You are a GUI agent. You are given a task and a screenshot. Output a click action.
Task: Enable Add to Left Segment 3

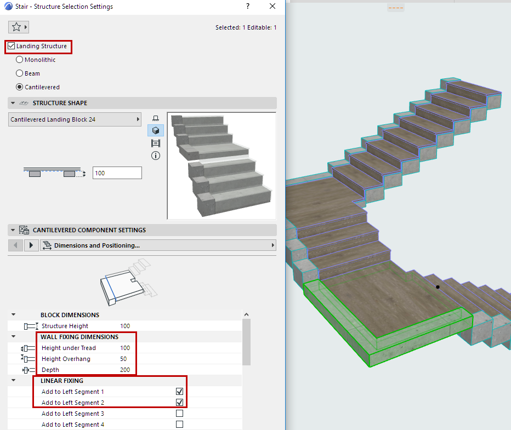pyautogui.click(x=179, y=414)
